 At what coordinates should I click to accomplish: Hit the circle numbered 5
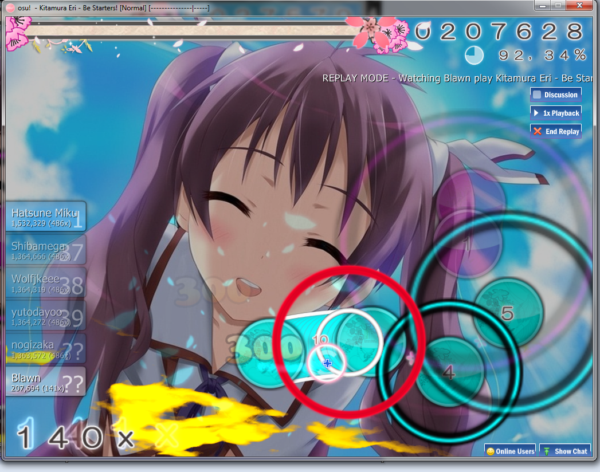[x=508, y=313]
